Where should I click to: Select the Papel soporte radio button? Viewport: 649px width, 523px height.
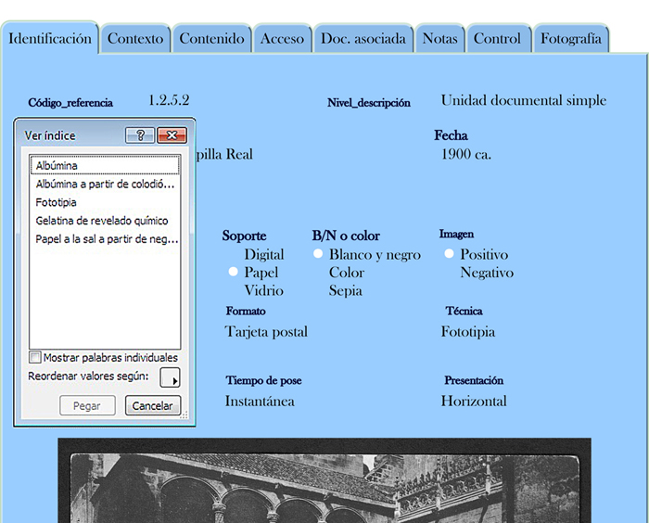(x=233, y=272)
